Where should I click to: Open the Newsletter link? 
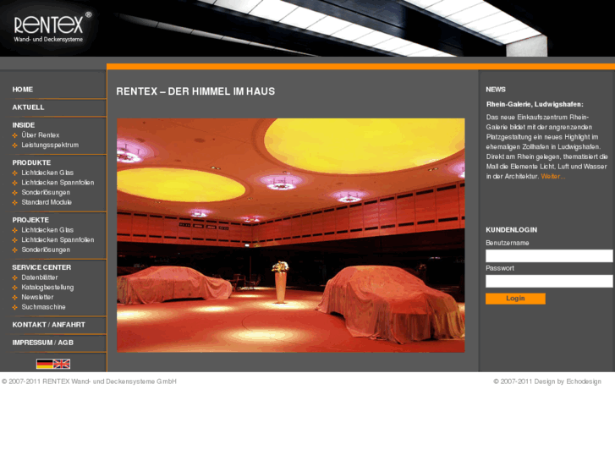(x=37, y=297)
